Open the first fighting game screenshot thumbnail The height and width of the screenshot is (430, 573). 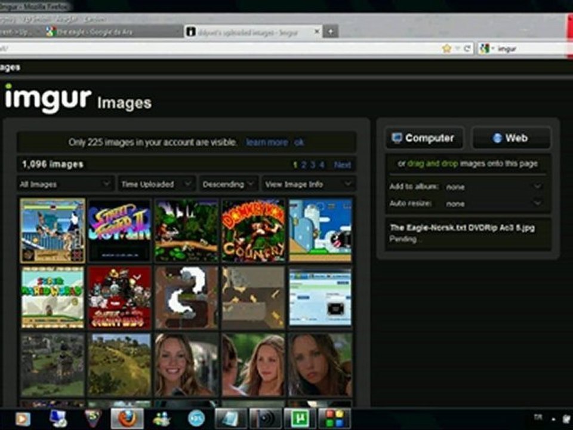coord(53,231)
